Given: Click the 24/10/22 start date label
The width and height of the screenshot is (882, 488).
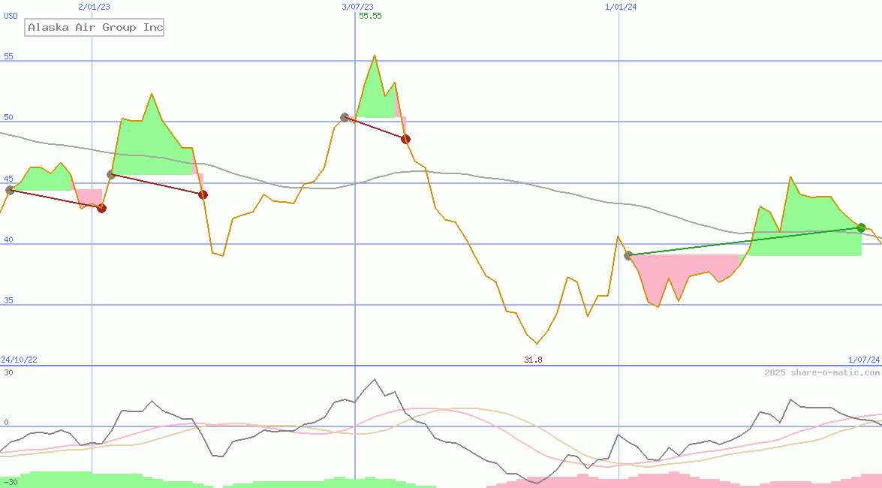Looking at the screenshot, I should 19,360.
